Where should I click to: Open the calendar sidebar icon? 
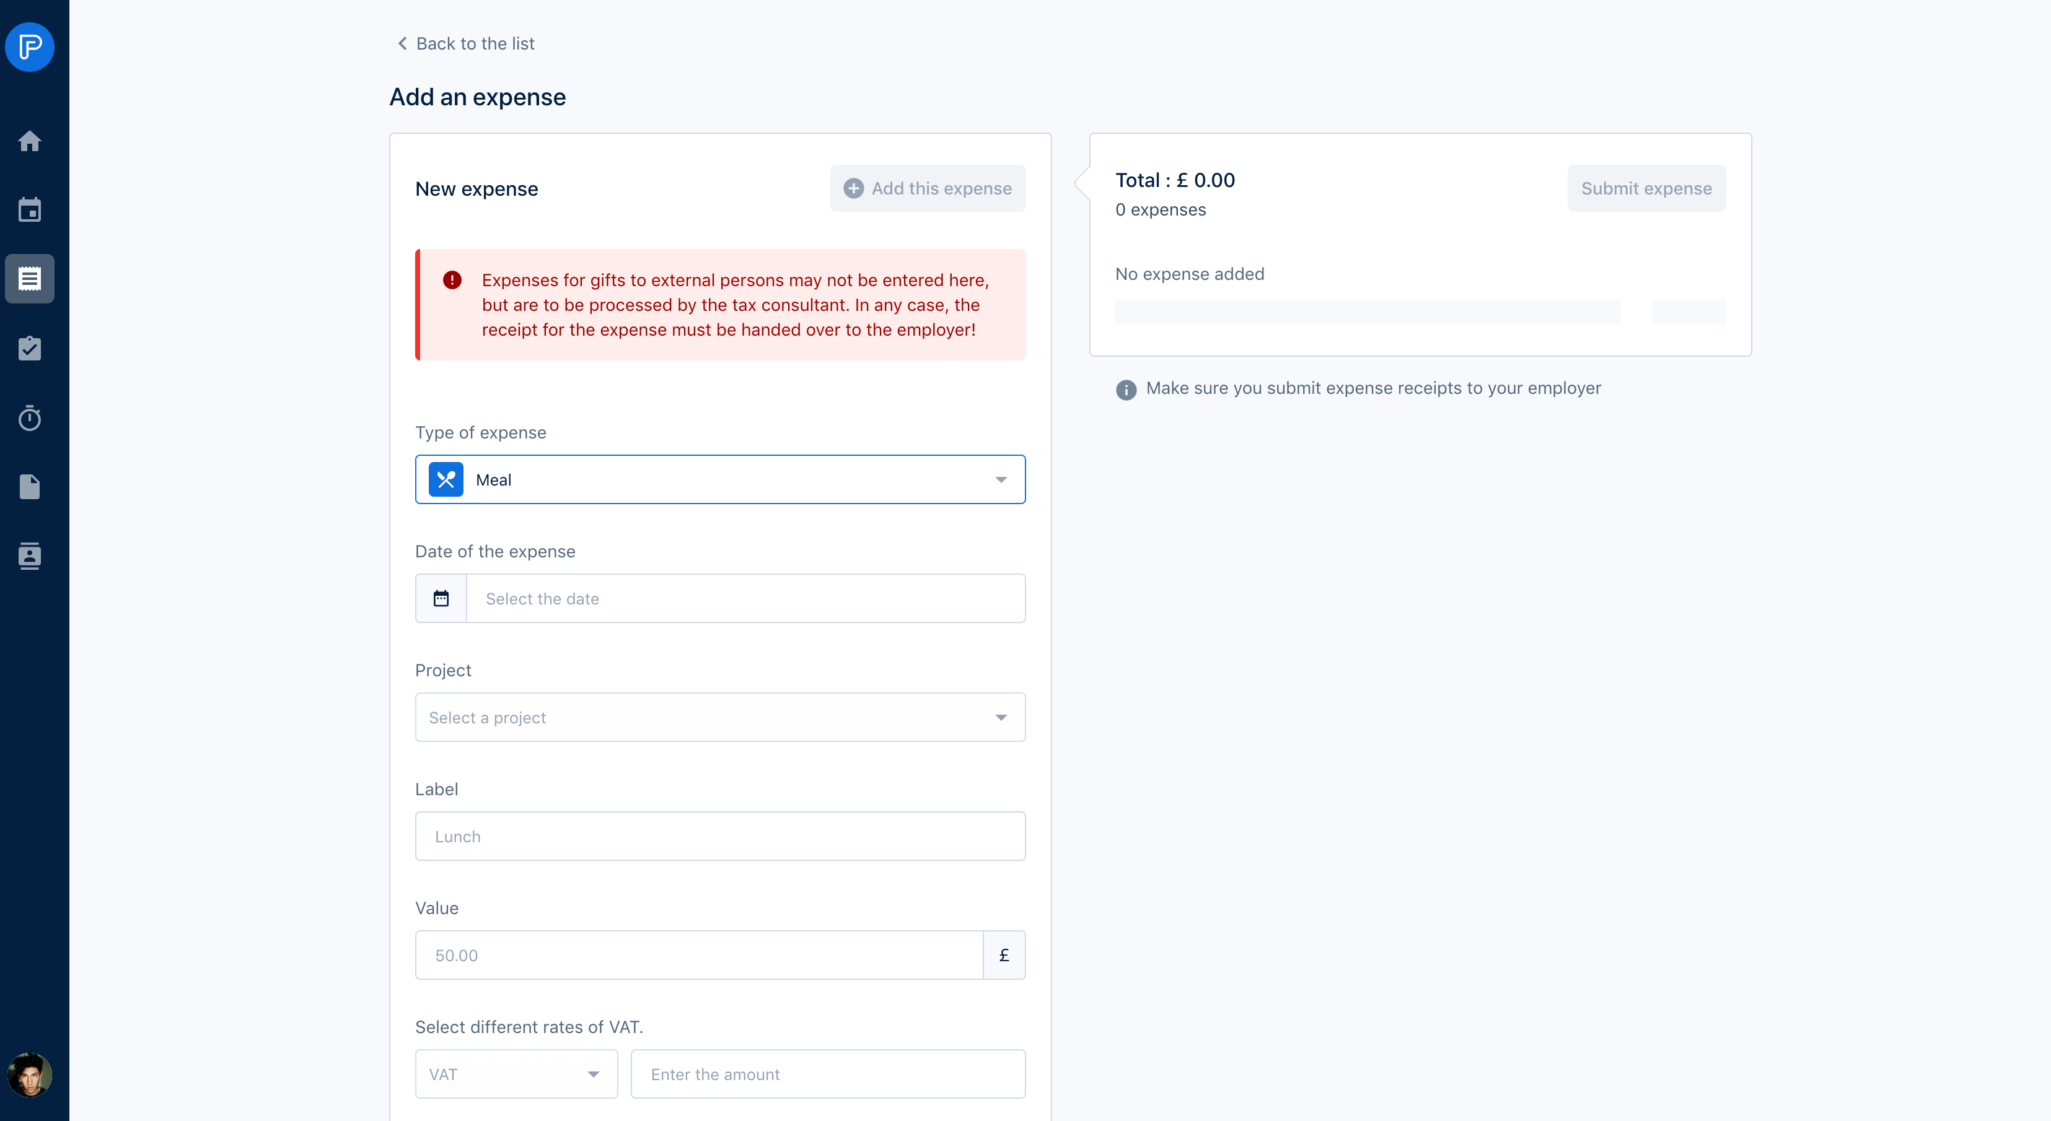coord(30,210)
